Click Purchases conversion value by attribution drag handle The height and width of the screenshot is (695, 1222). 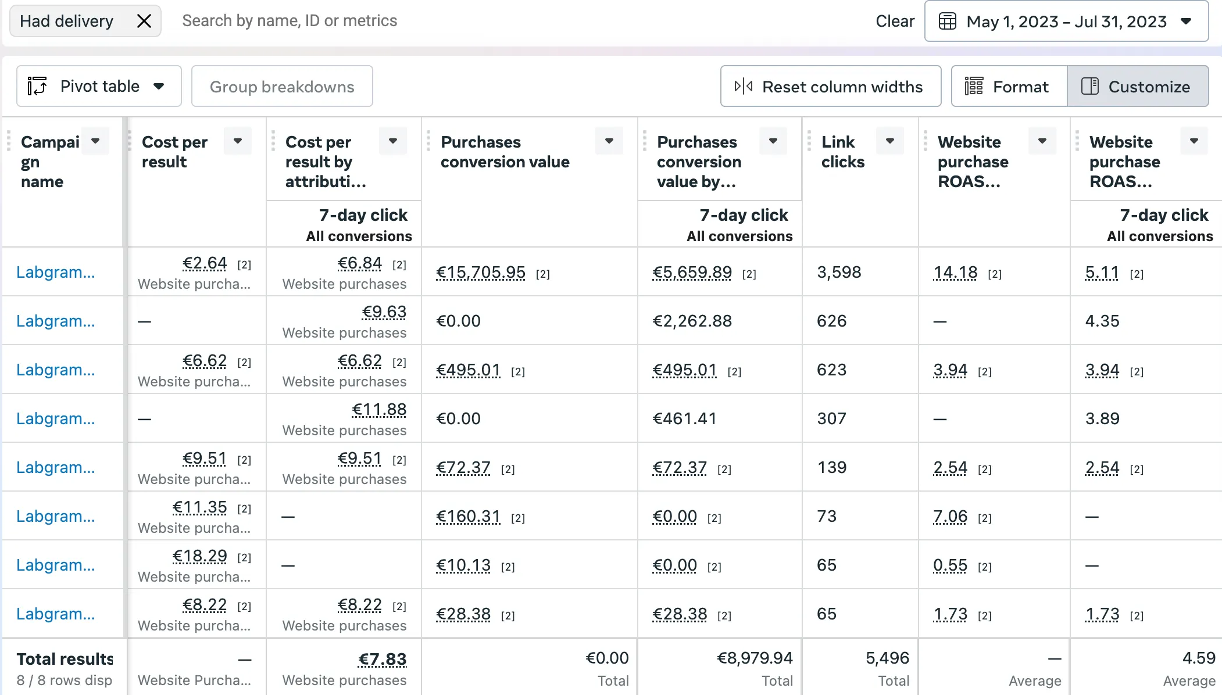pyautogui.click(x=645, y=141)
